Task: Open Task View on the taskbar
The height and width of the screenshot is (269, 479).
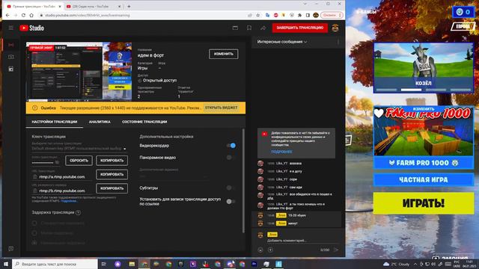Action: click(104, 264)
